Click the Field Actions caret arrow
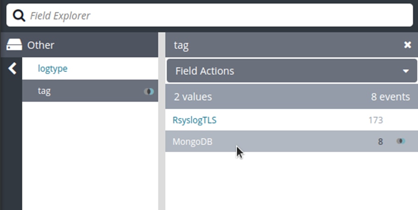 pyautogui.click(x=405, y=72)
